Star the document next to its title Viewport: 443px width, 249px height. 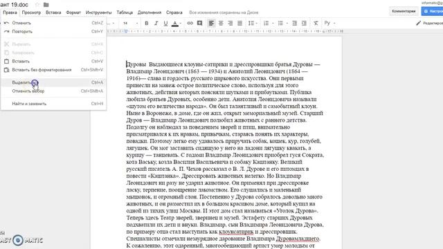click(x=37, y=5)
